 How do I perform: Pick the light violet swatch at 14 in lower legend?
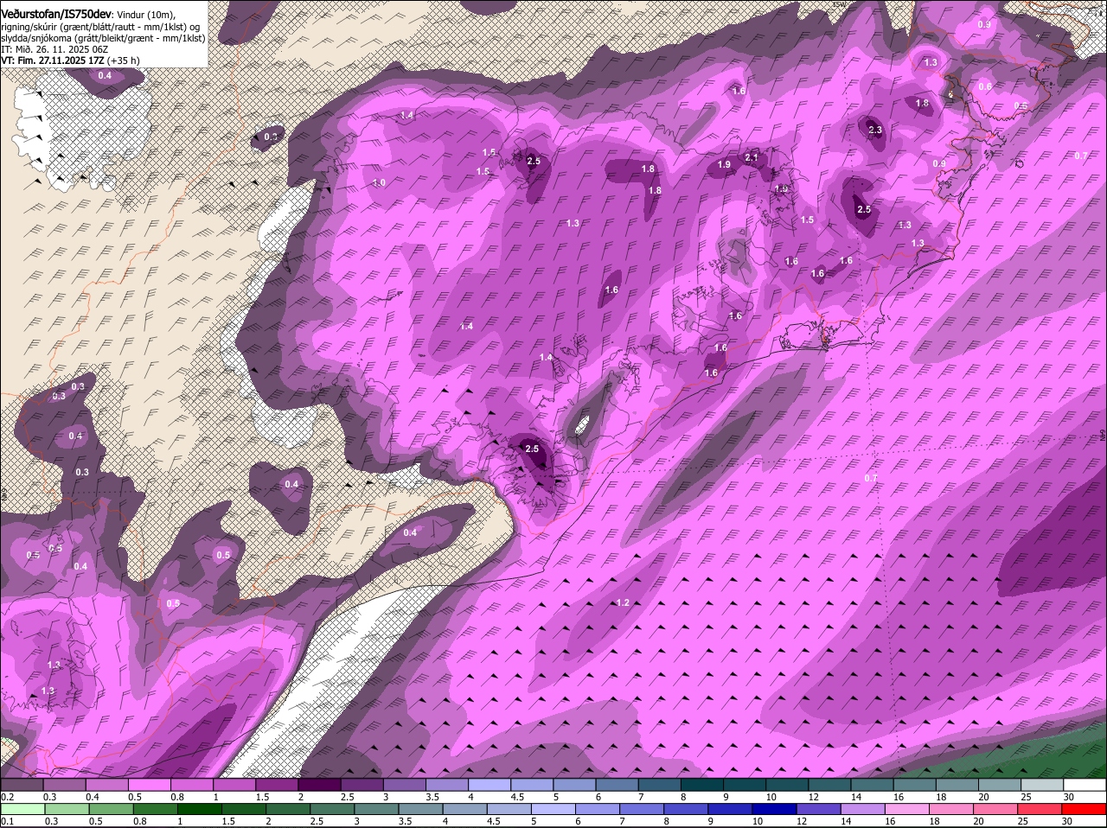pyautogui.click(x=863, y=809)
